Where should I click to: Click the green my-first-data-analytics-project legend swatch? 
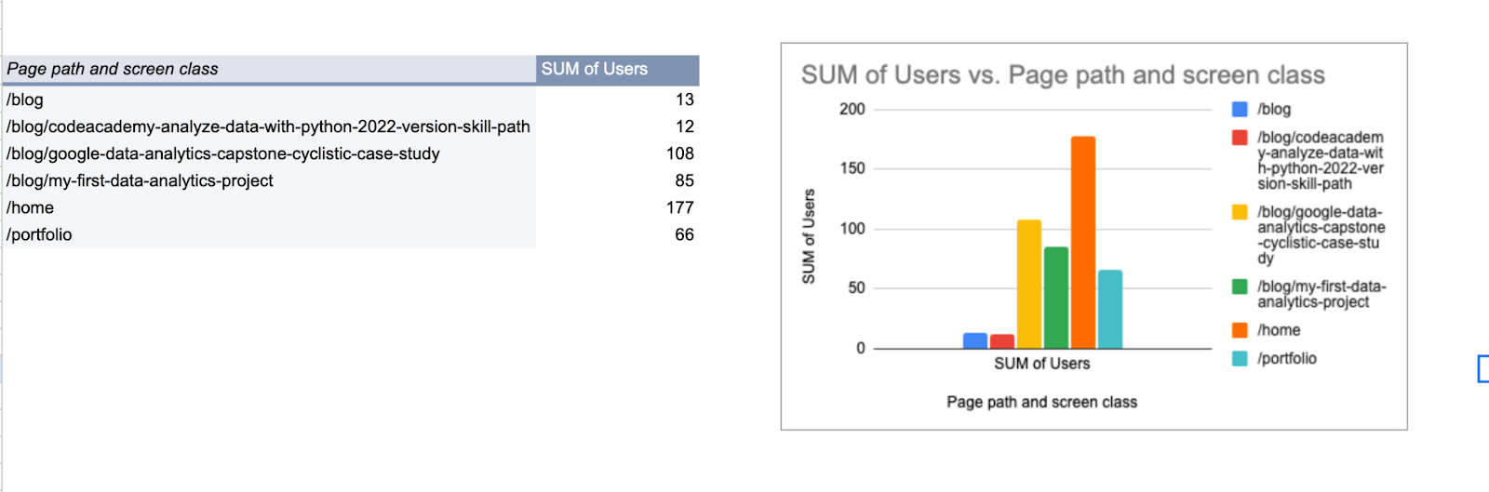click(x=1240, y=286)
